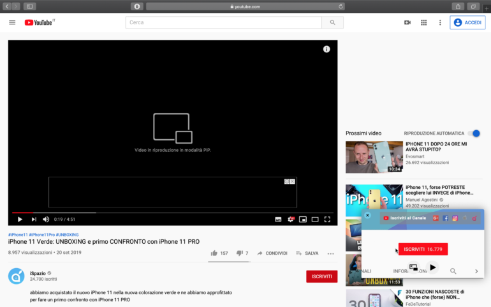491x307 pixels.
Task: Skip to the next video
Action: [34, 220]
